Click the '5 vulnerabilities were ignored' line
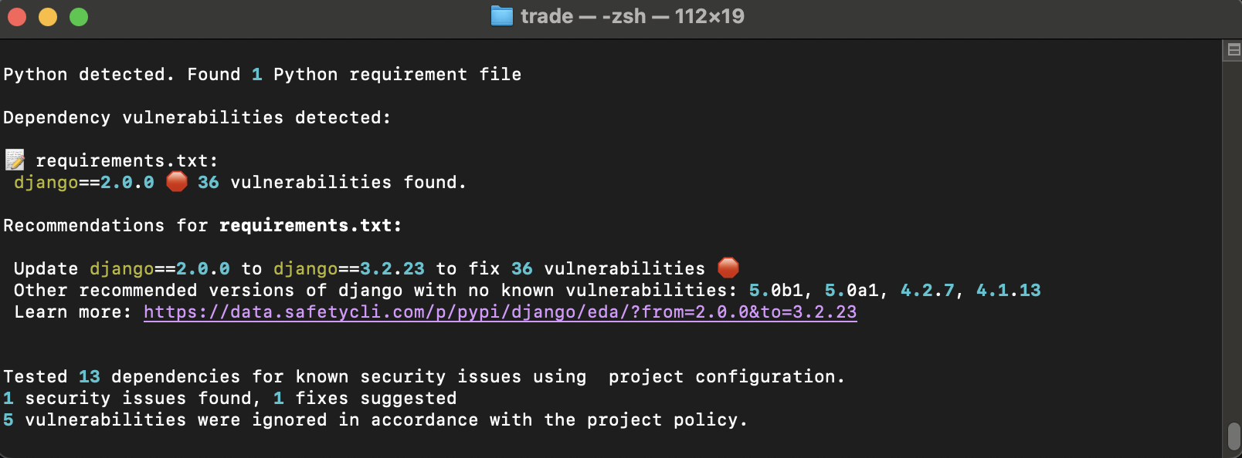 [x=375, y=419]
